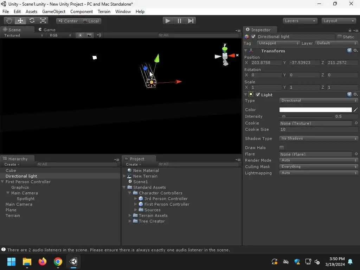Click Cookie texture object picker circle
Image resolution: width=360 pixels, height=270 pixels.
click(356, 123)
